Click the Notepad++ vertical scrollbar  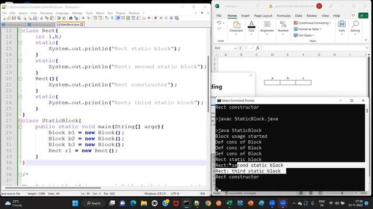point(209,84)
